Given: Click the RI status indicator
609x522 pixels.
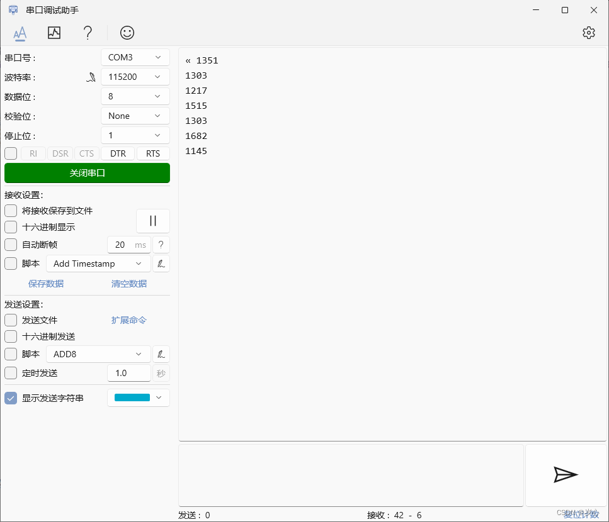Looking at the screenshot, I should 33,153.
